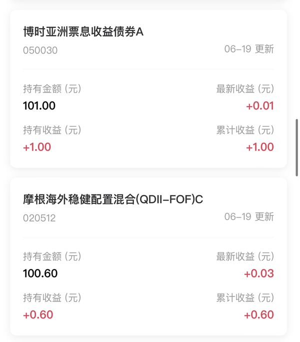Tap the 累计收益 +0.60 amount on the right
This screenshot has height=342, width=300.
pyautogui.click(x=259, y=314)
